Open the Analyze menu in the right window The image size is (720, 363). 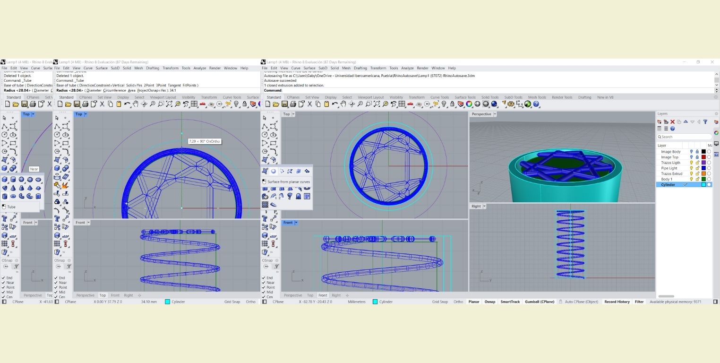click(407, 68)
